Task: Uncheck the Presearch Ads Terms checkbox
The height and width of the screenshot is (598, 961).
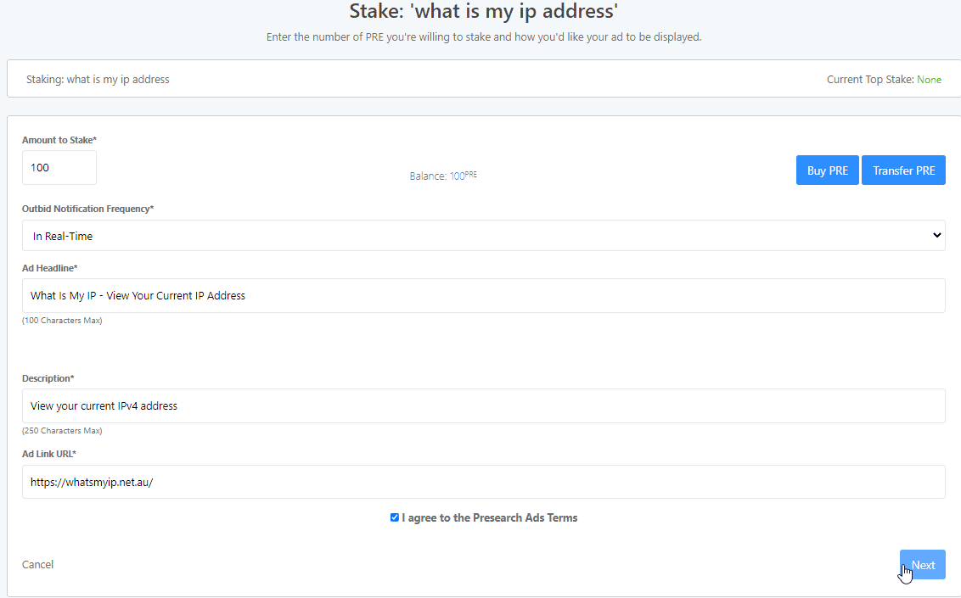Action: pos(395,517)
